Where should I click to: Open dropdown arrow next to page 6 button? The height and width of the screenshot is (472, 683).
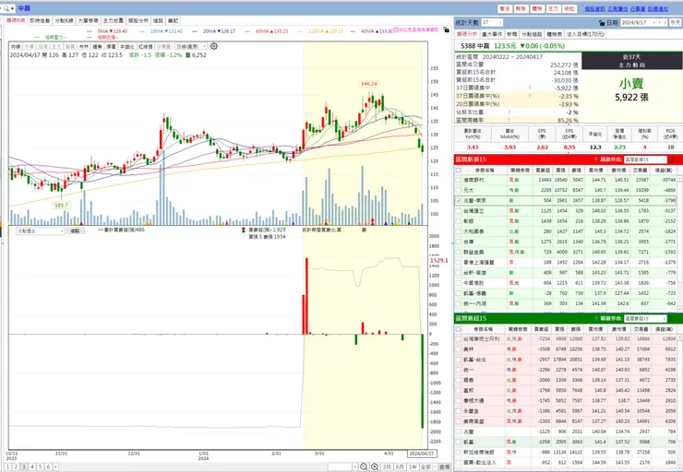coord(55,466)
